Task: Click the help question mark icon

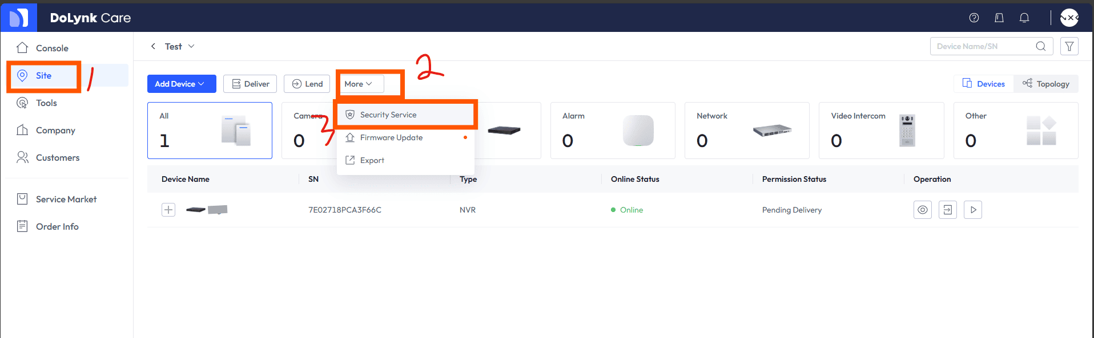Action: (x=974, y=18)
